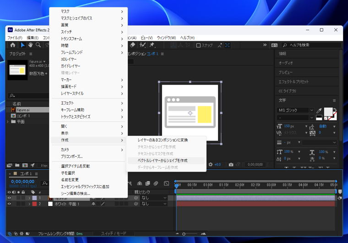Toggle the shy layers icon in timeline

click(x=140, y=184)
